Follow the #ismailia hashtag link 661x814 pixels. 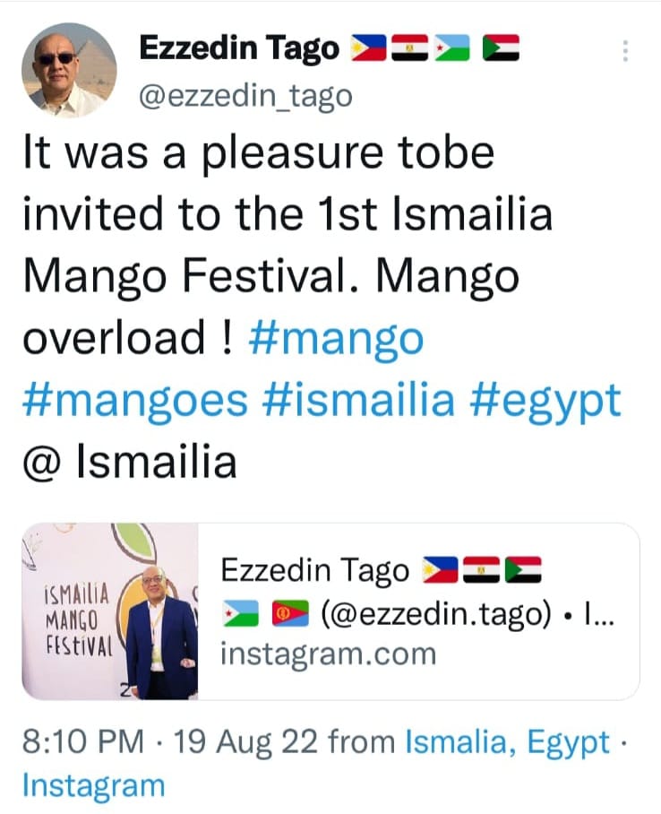point(358,401)
